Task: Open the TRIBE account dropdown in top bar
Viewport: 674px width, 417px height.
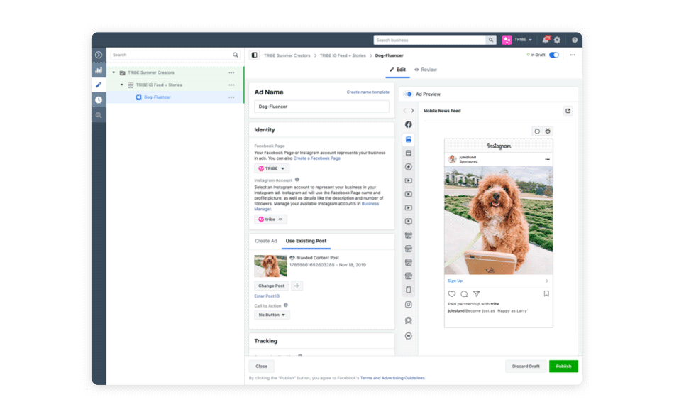Action: tap(523, 40)
